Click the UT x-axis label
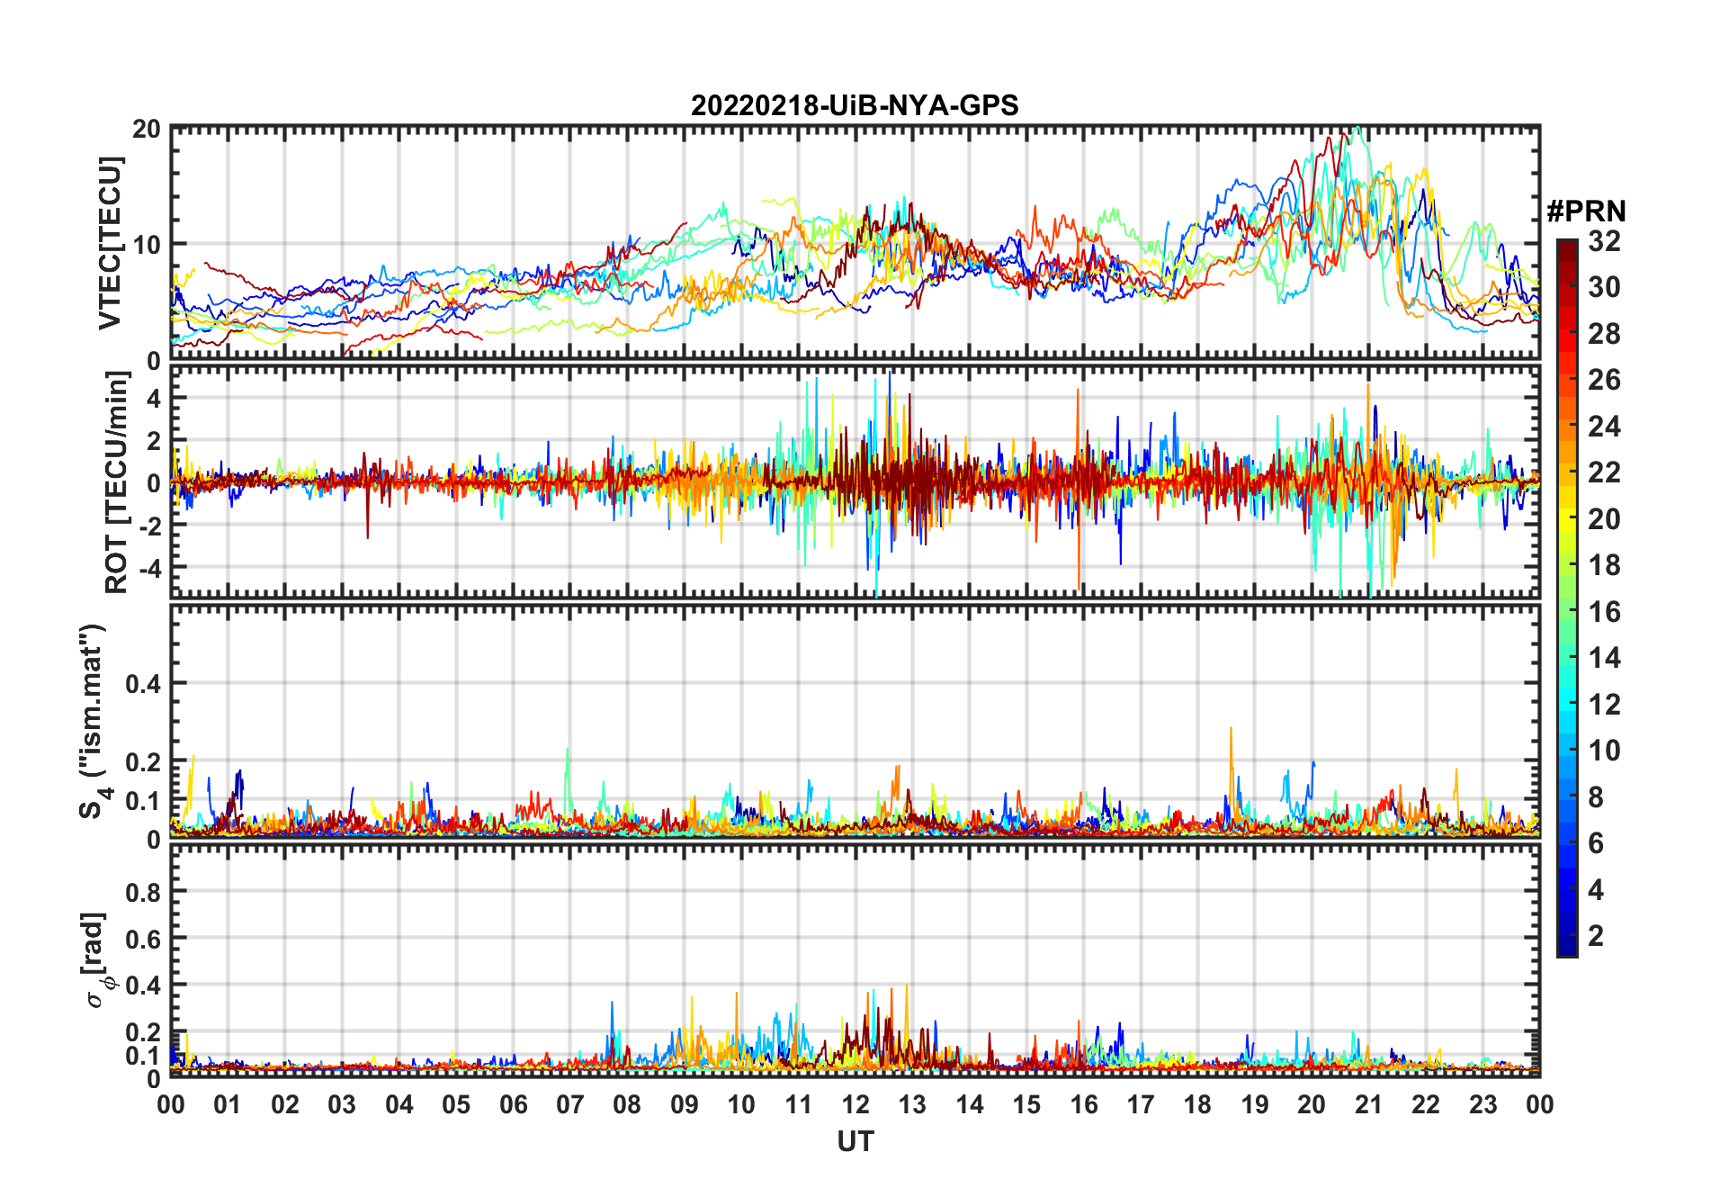The image size is (1711, 1197). 855,1141
